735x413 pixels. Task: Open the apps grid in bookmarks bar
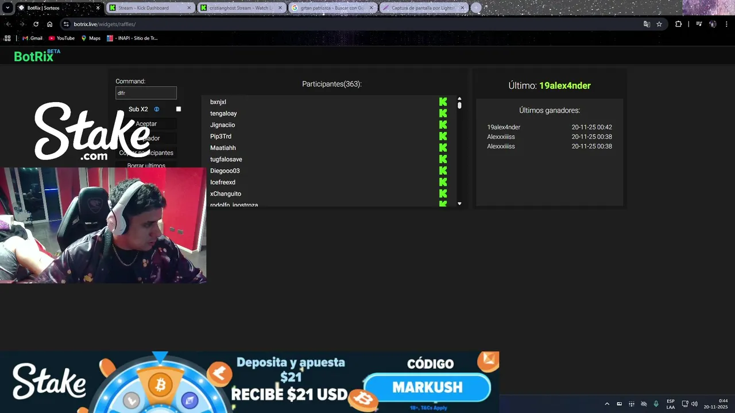7,38
